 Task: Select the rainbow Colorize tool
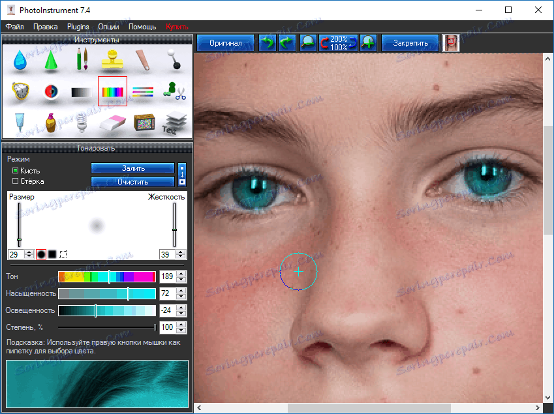[x=112, y=91]
